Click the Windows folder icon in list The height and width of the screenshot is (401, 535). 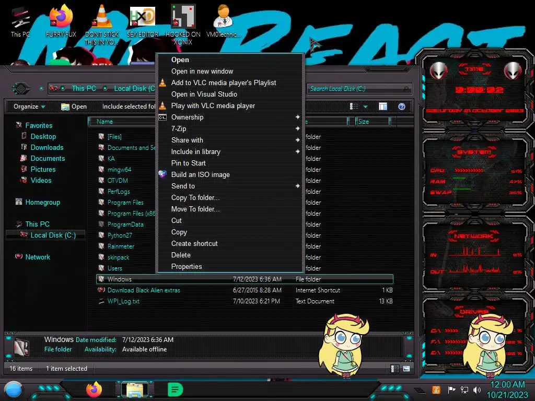[x=101, y=279]
